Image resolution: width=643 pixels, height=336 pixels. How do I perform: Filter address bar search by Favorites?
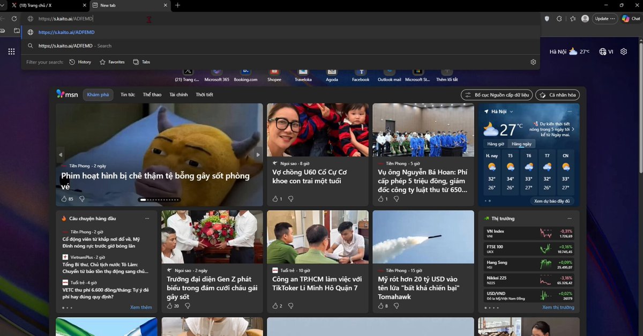click(x=112, y=62)
